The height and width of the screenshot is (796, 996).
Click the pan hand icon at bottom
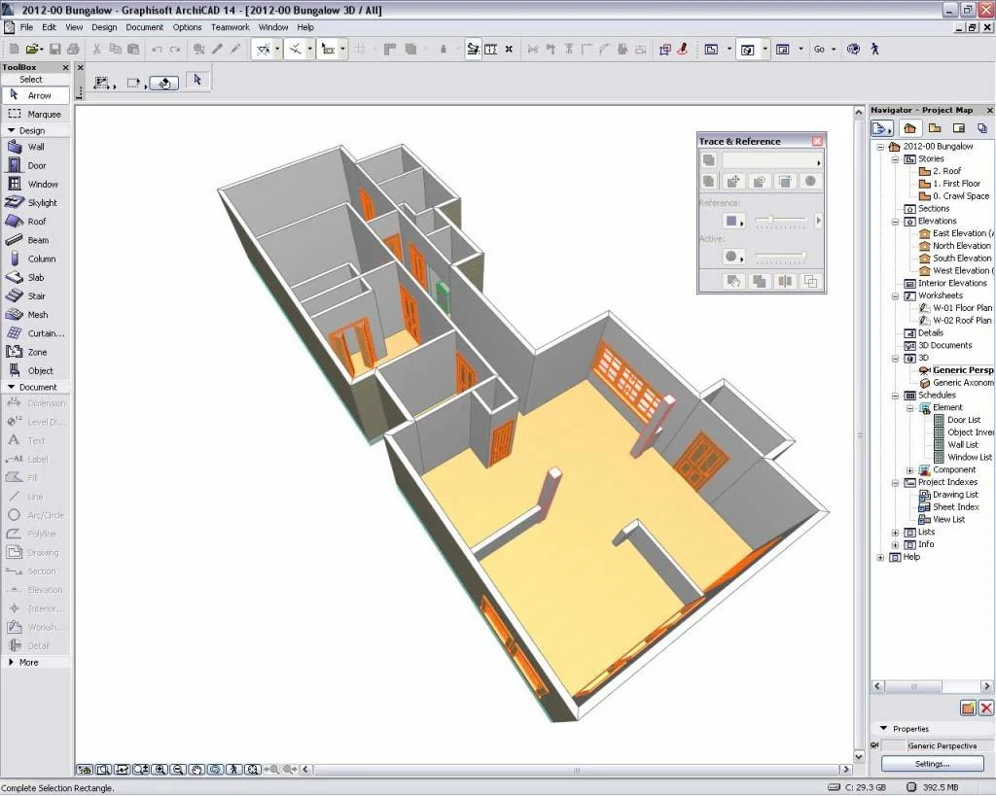196,770
